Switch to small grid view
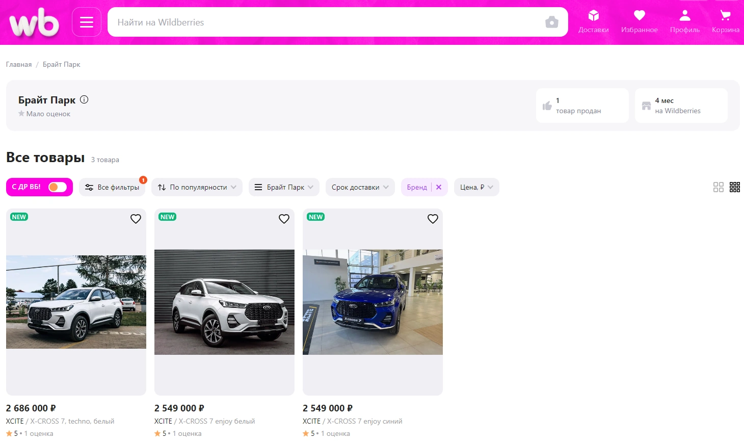Viewport: 744px width, 443px height. pos(734,187)
